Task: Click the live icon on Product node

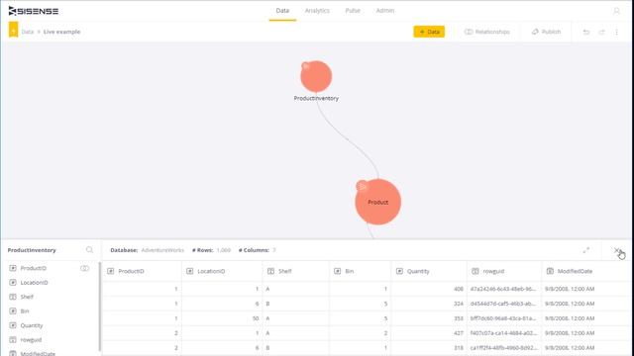Action: (362, 186)
